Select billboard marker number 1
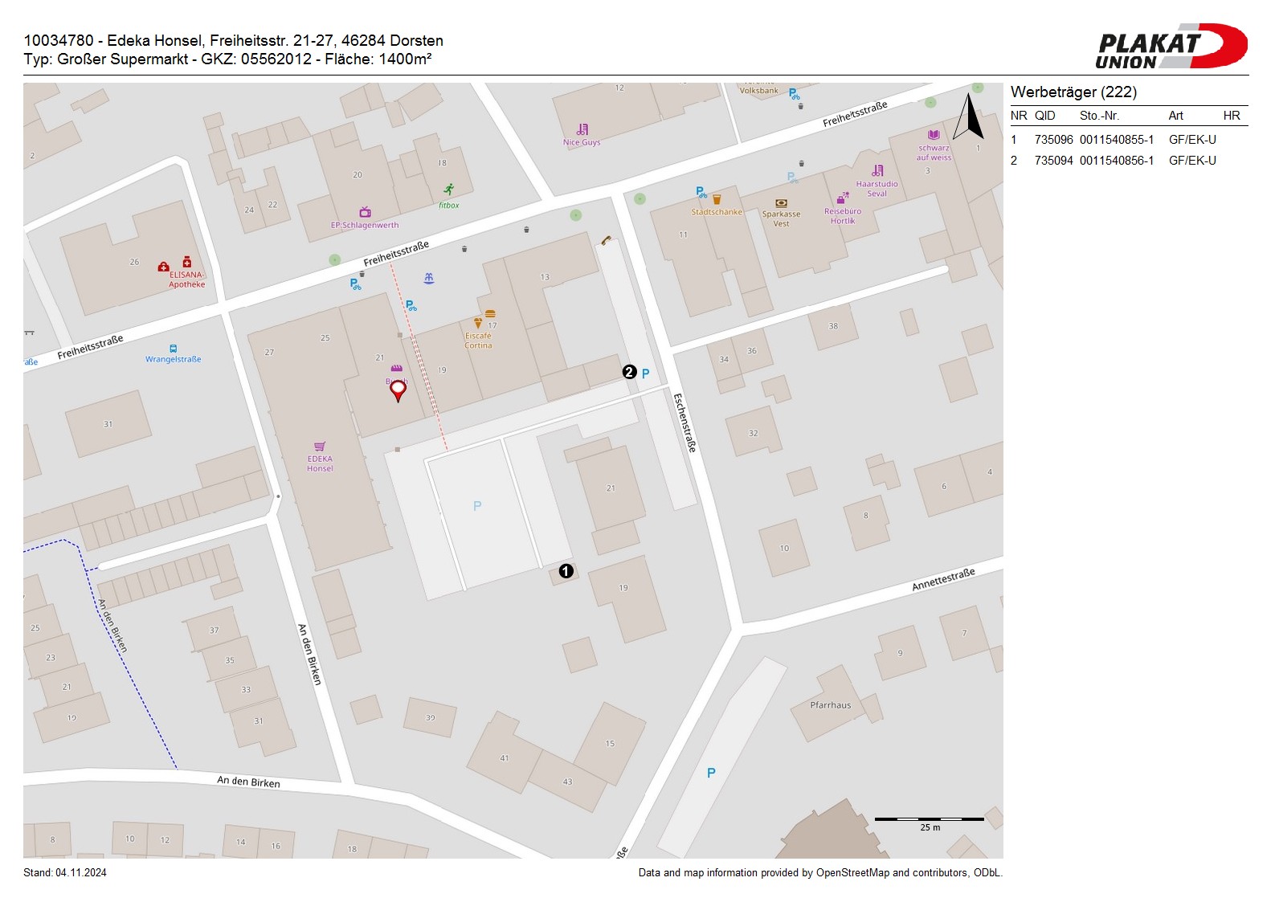This screenshot has height=902, width=1275. pos(566,571)
